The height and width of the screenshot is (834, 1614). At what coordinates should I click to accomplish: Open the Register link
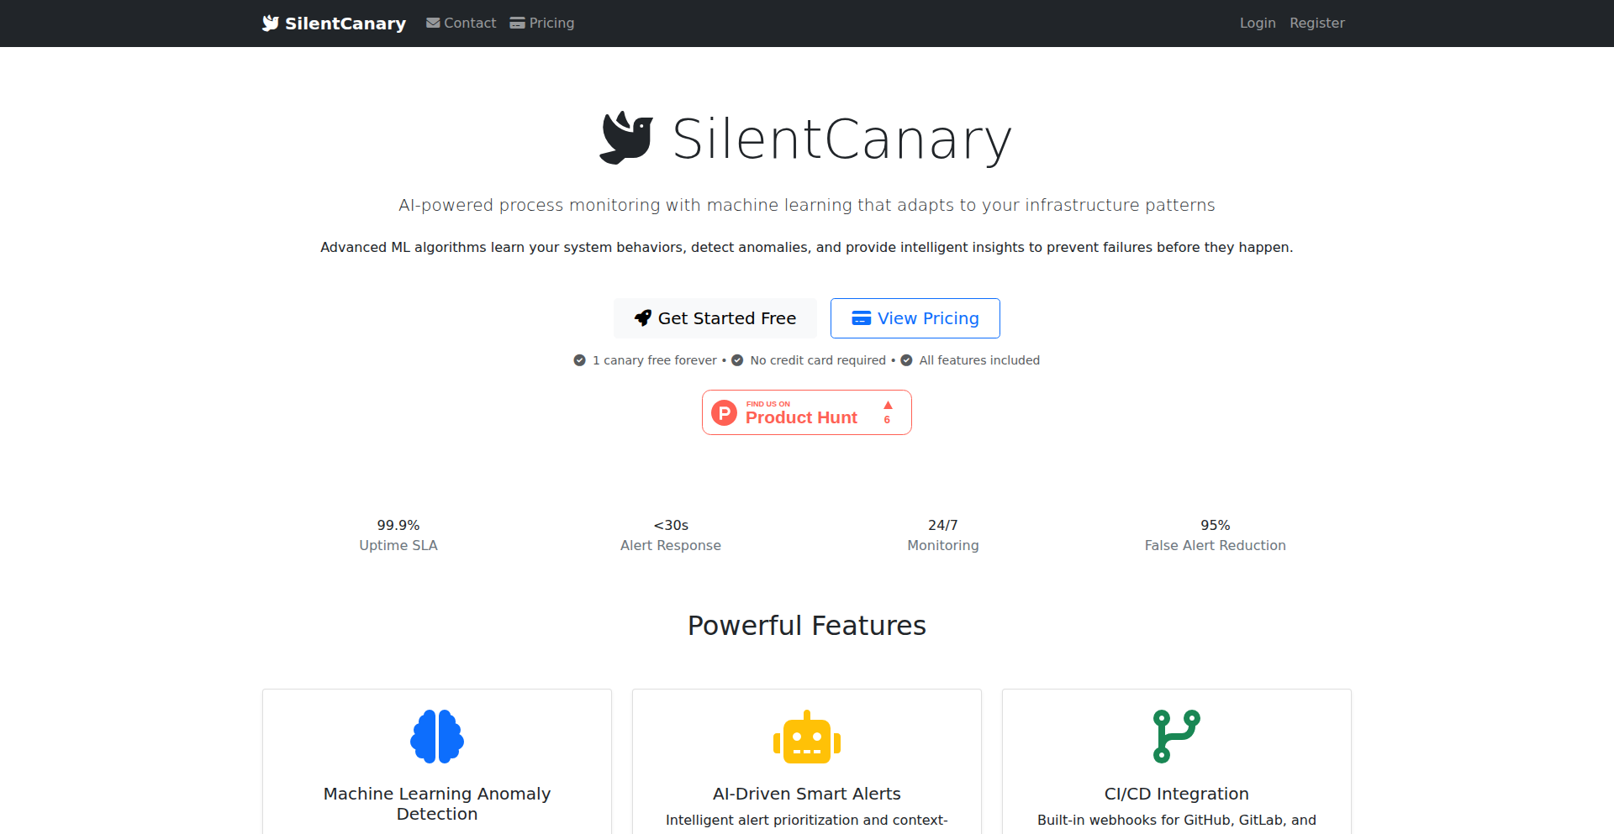coord(1317,24)
